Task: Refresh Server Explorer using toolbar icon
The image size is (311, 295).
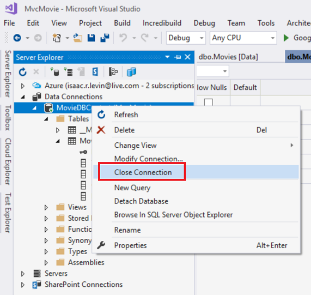Action: [x=23, y=72]
